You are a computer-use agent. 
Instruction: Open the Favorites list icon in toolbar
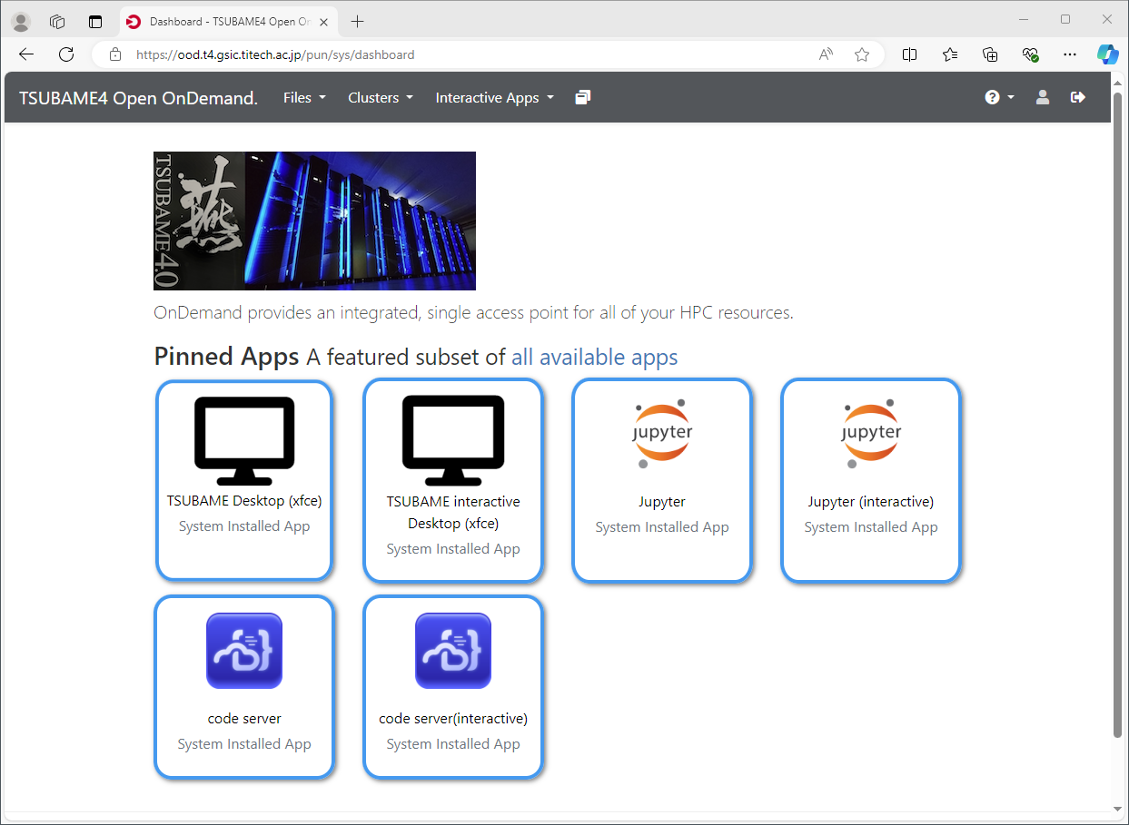950,54
